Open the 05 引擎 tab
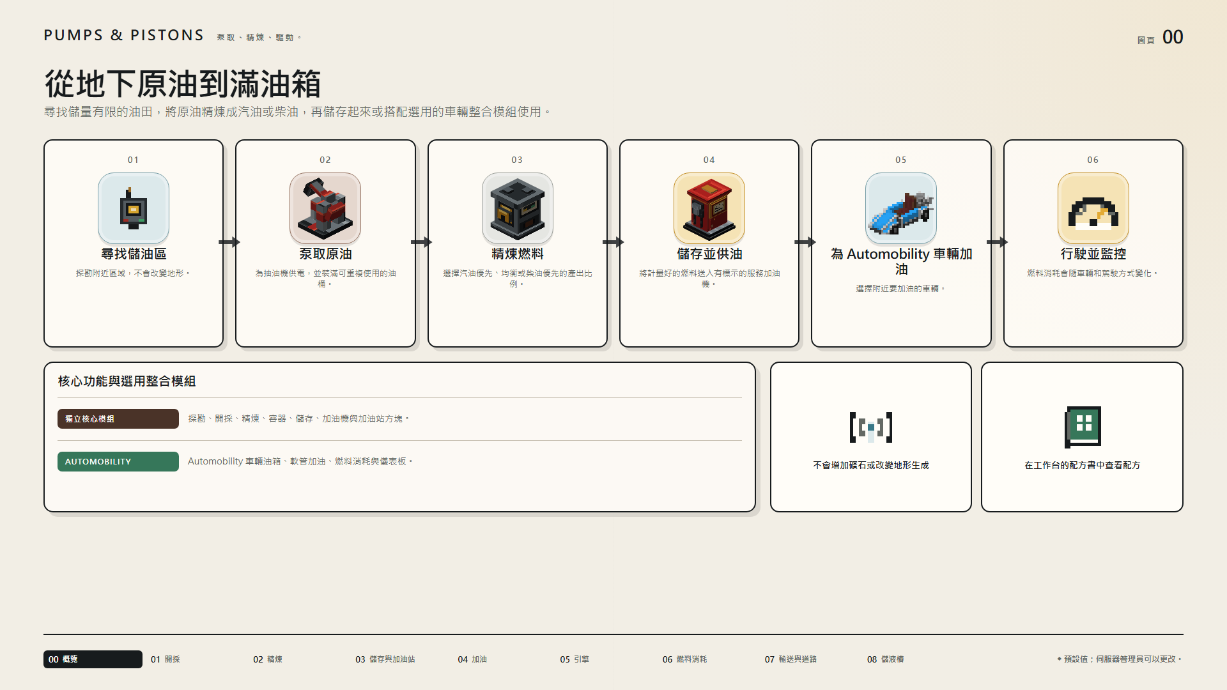This screenshot has width=1227, height=690. coord(575,659)
